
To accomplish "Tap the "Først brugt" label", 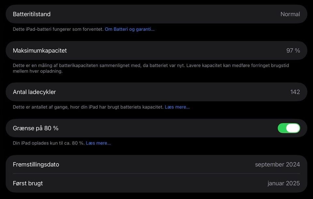I will (28, 183).
